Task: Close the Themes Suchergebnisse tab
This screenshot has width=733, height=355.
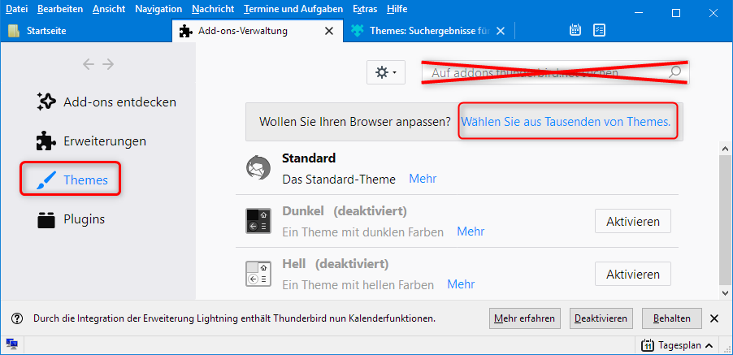Action: (x=501, y=32)
